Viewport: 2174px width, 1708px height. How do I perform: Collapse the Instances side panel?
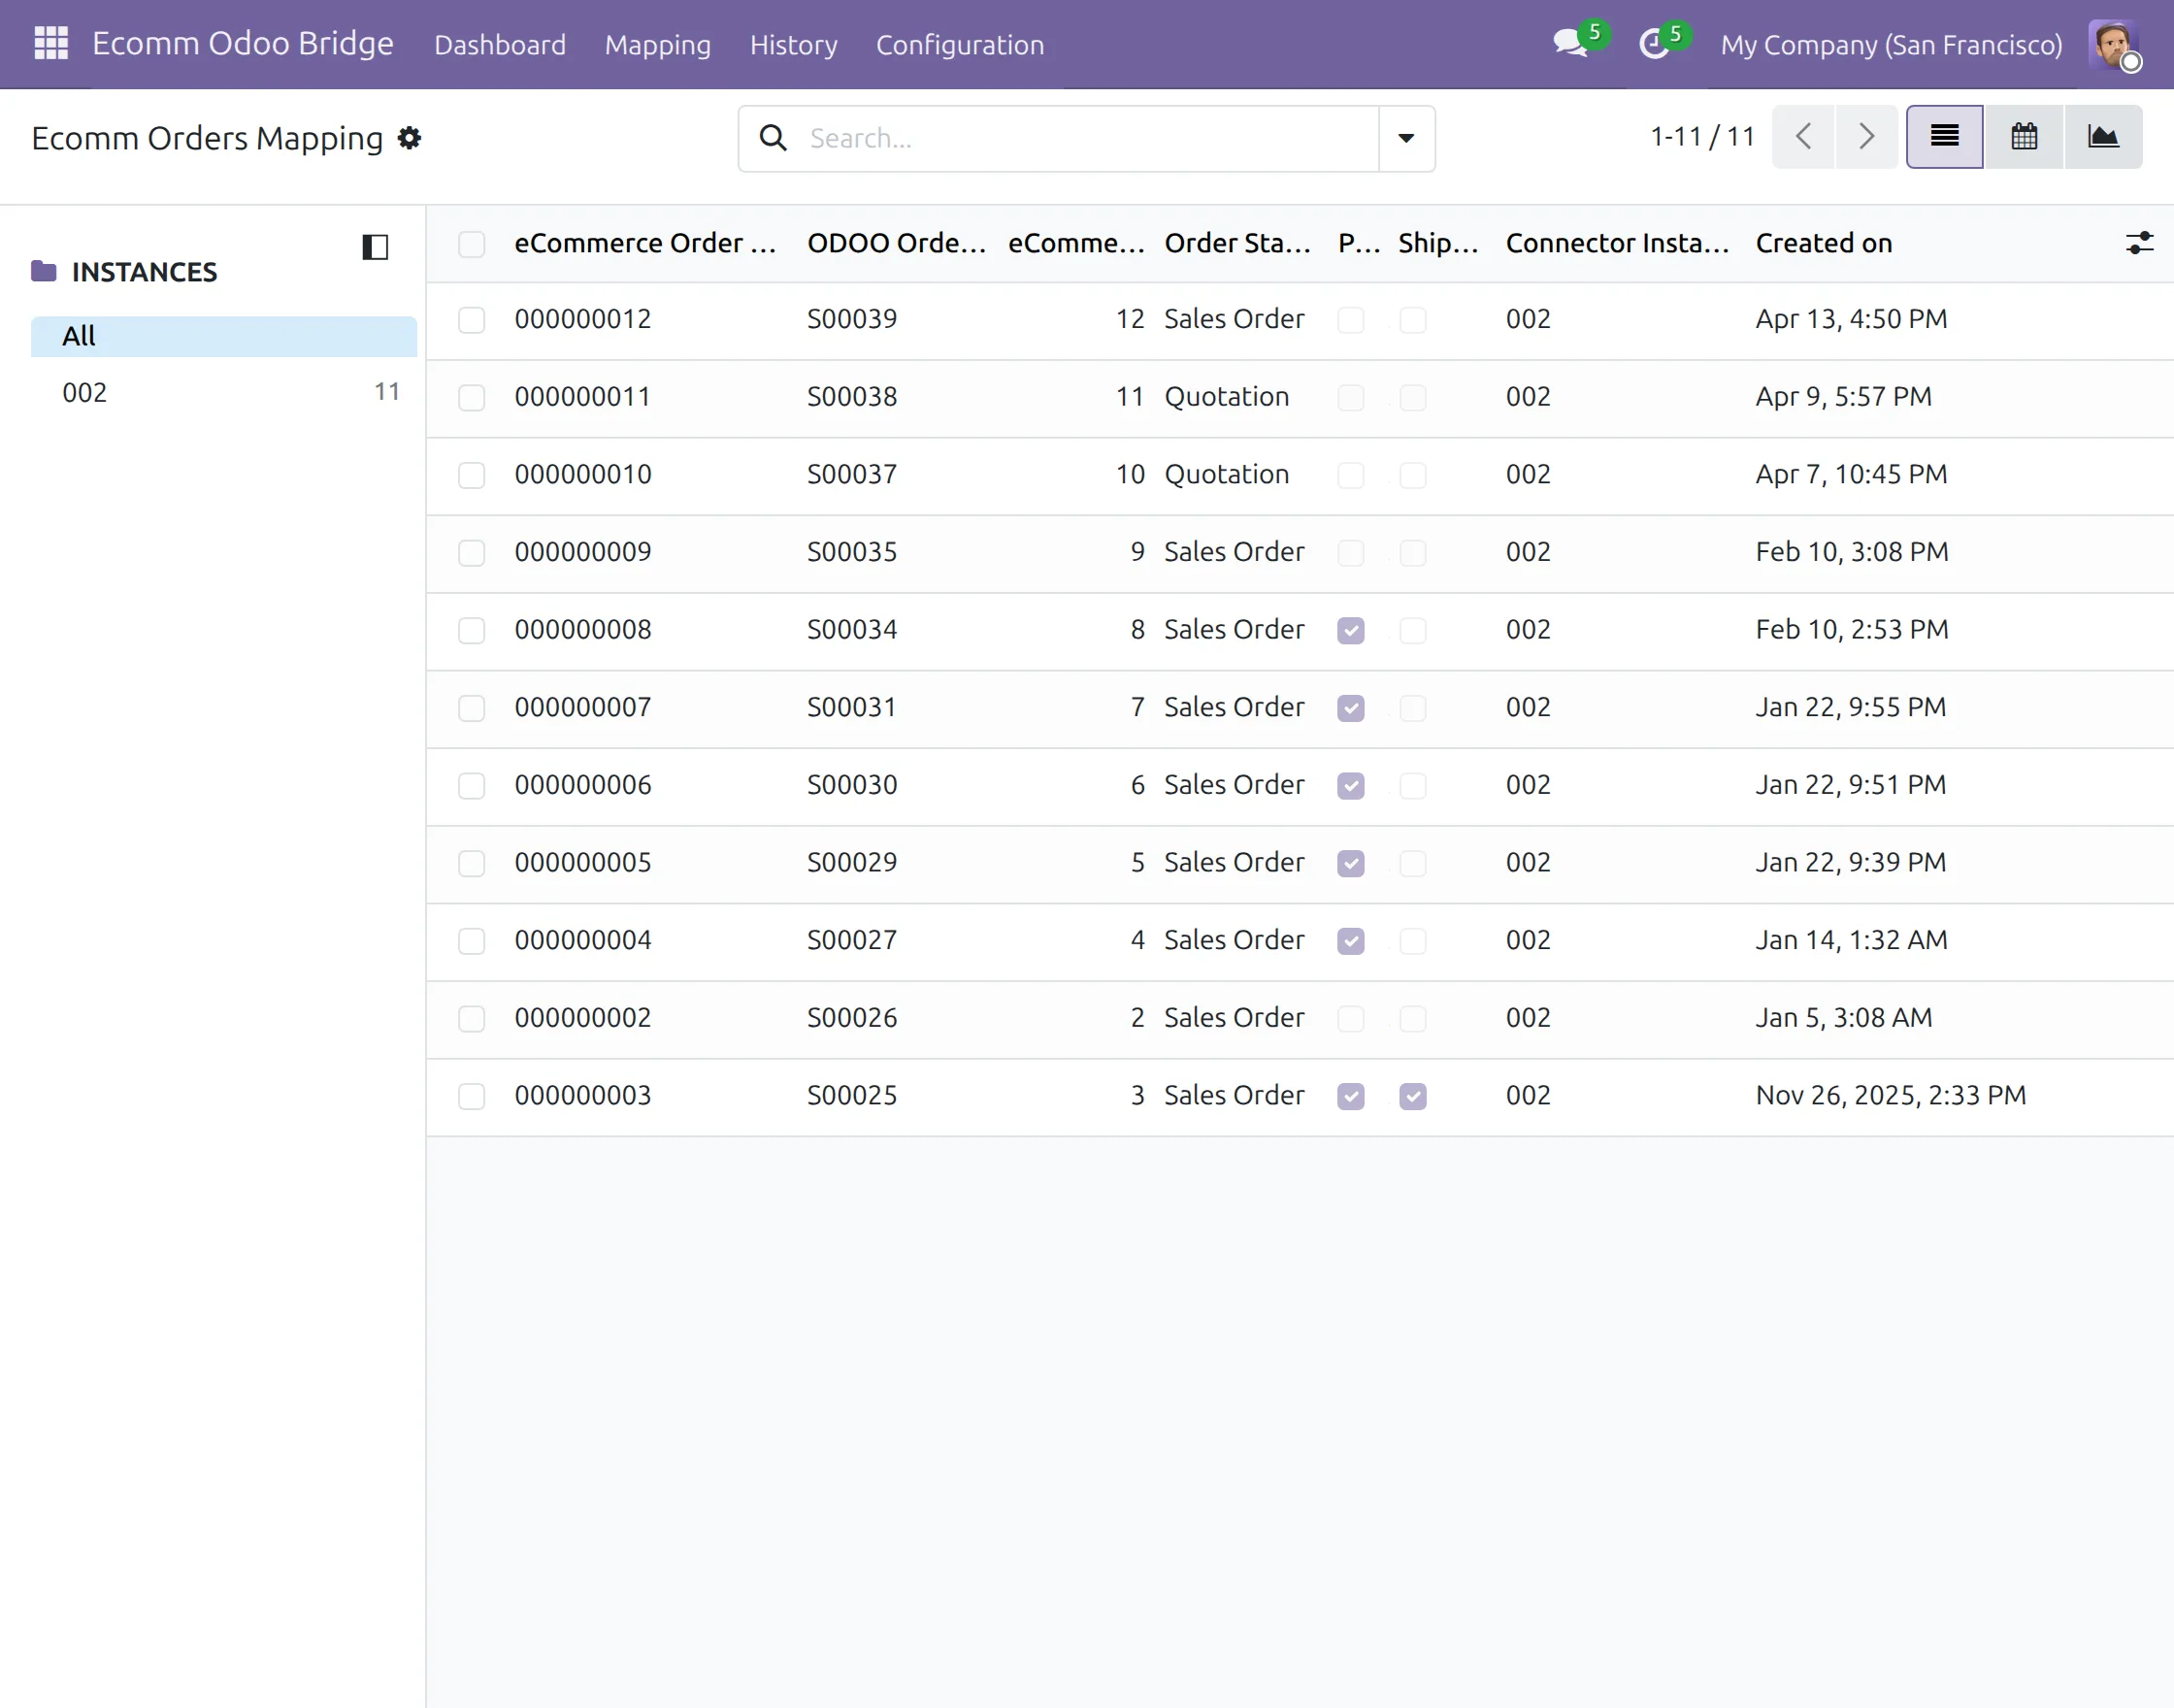click(375, 247)
